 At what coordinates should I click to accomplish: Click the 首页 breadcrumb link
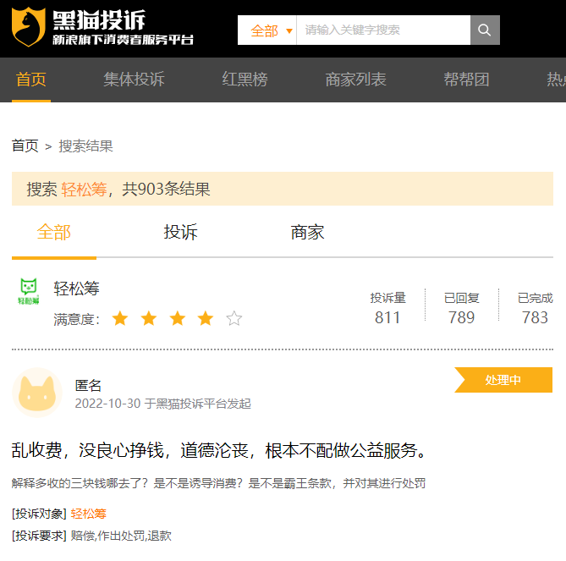(x=25, y=146)
